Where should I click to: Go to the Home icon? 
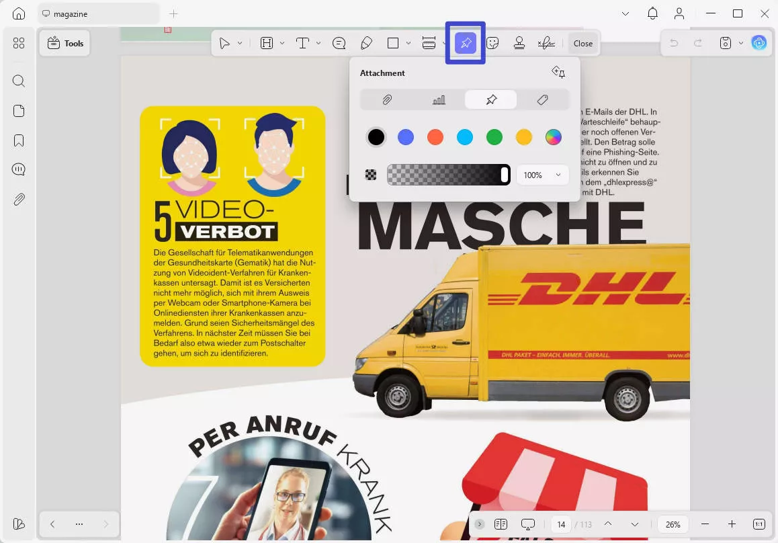pyautogui.click(x=19, y=13)
